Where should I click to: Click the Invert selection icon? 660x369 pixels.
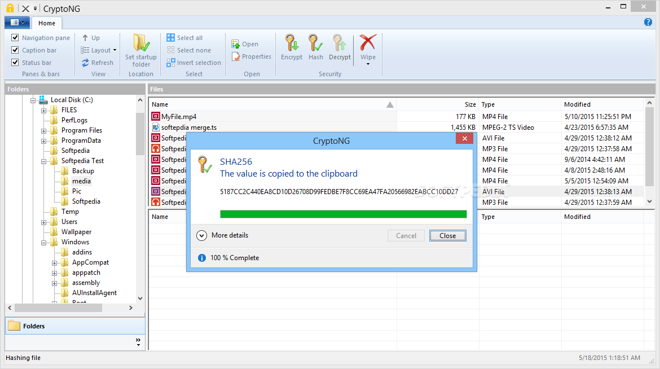click(x=170, y=63)
